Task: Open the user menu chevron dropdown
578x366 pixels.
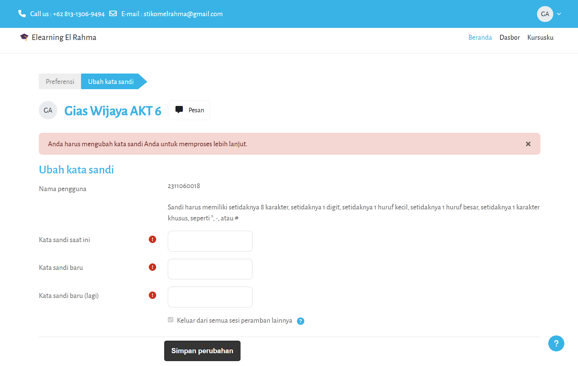Action: (x=559, y=14)
